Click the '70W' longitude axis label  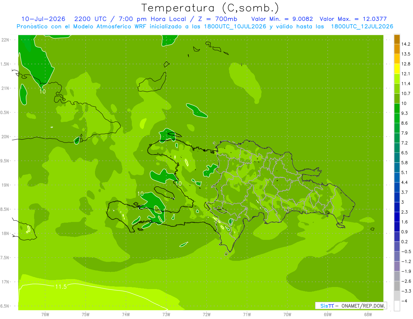coord(287,314)
